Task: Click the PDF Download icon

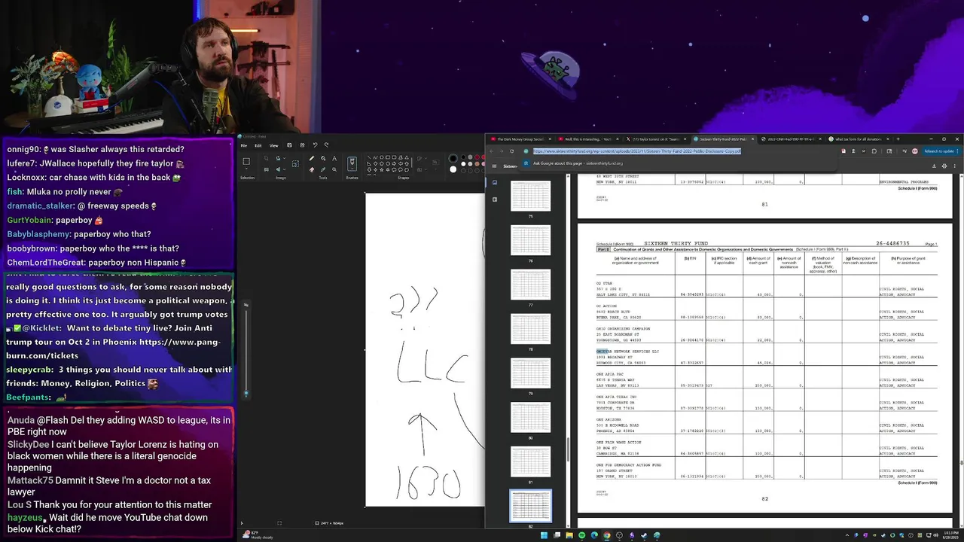Action: [934, 166]
